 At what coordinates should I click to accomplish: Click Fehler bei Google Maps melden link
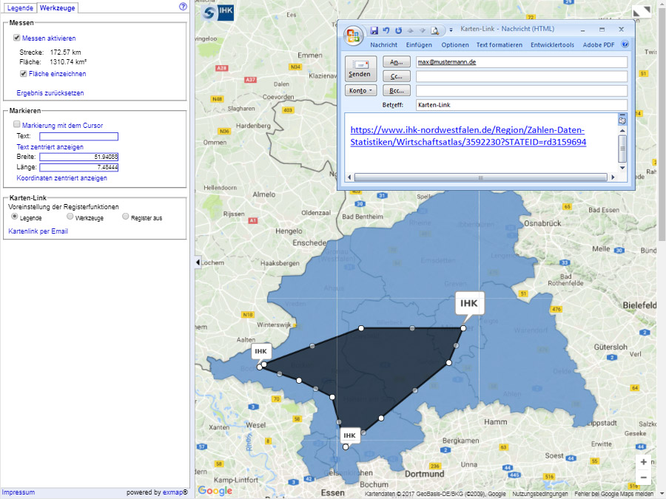pyautogui.click(x=613, y=494)
